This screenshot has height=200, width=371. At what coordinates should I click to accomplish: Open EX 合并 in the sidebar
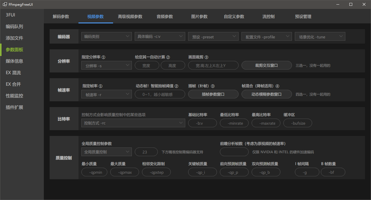[22, 84]
